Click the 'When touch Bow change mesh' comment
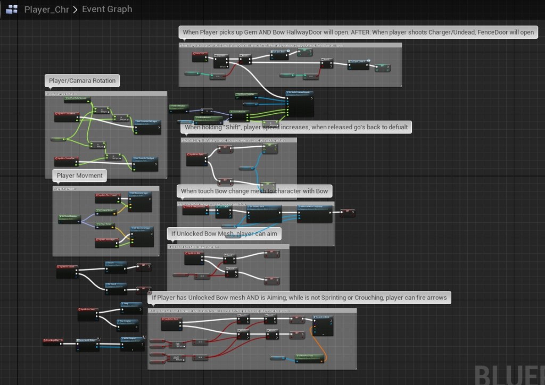The image size is (545, 385). click(x=254, y=191)
